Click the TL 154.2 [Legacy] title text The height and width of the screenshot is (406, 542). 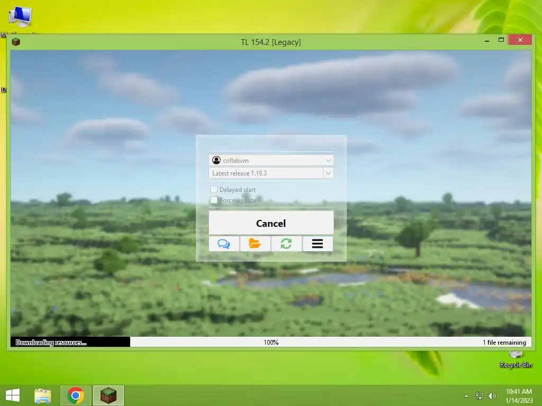click(x=270, y=42)
